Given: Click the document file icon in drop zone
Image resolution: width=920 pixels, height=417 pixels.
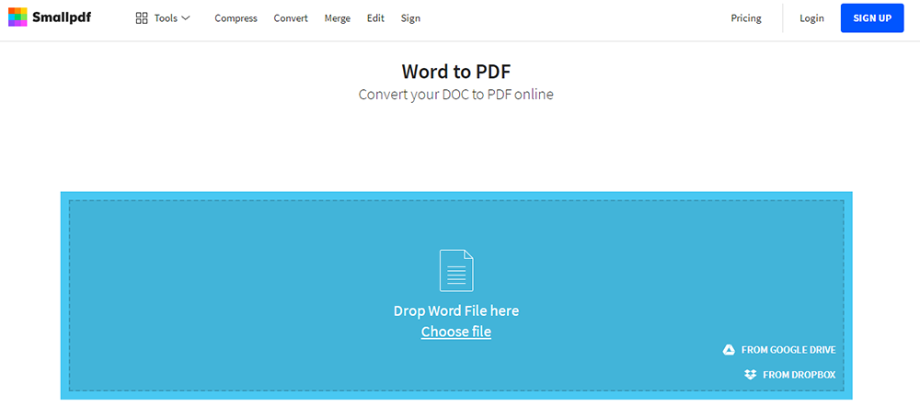Looking at the screenshot, I should 456,270.
